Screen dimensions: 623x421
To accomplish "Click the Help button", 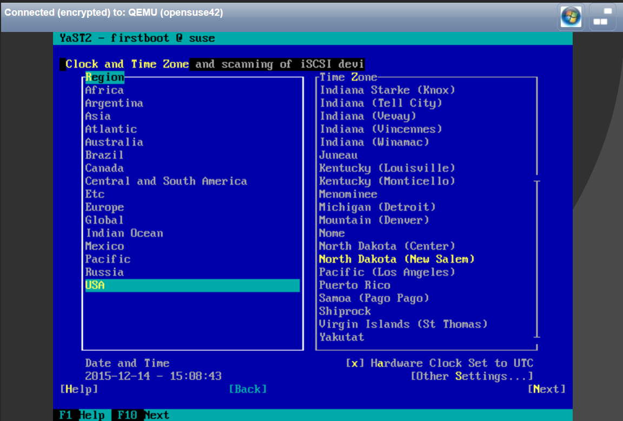I will pyautogui.click(x=78, y=389).
